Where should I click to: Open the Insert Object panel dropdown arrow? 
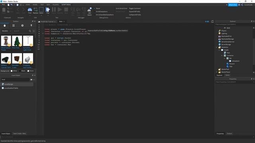tap(34, 79)
